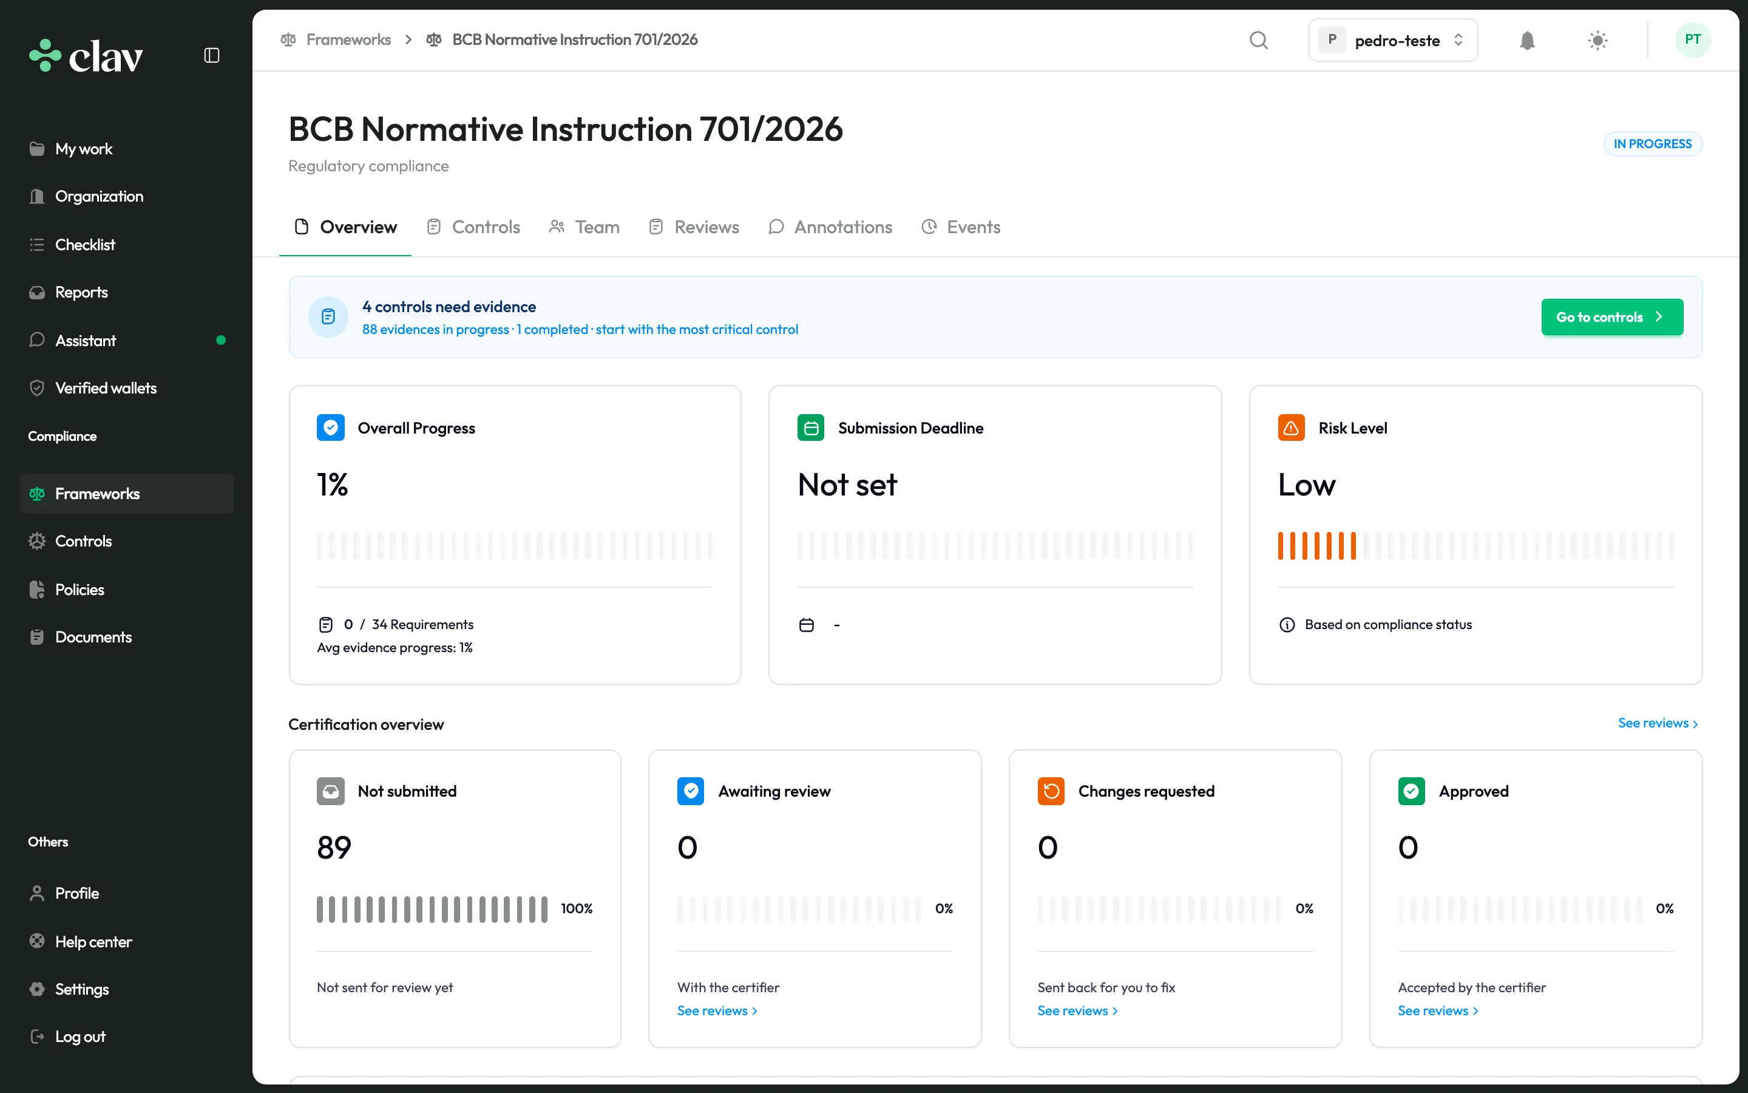Open My work in sidebar
Screen dimensions: 1748x1093
[x=126, y=149]
